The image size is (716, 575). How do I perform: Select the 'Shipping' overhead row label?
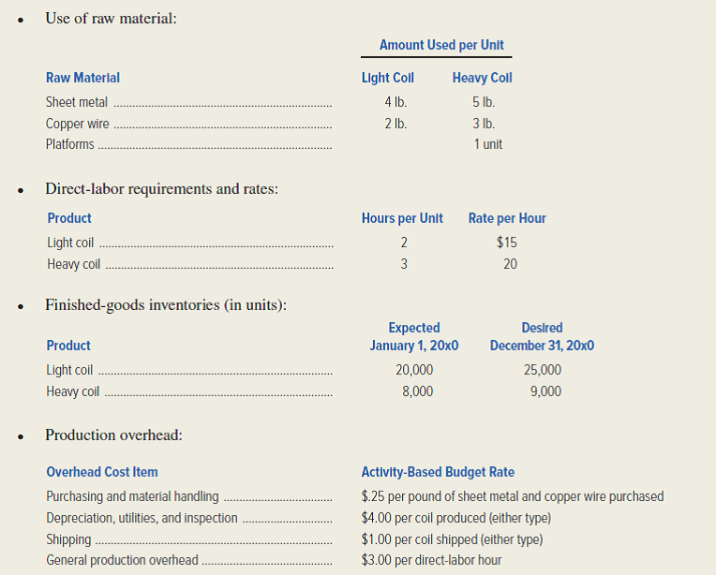(68, 539)
